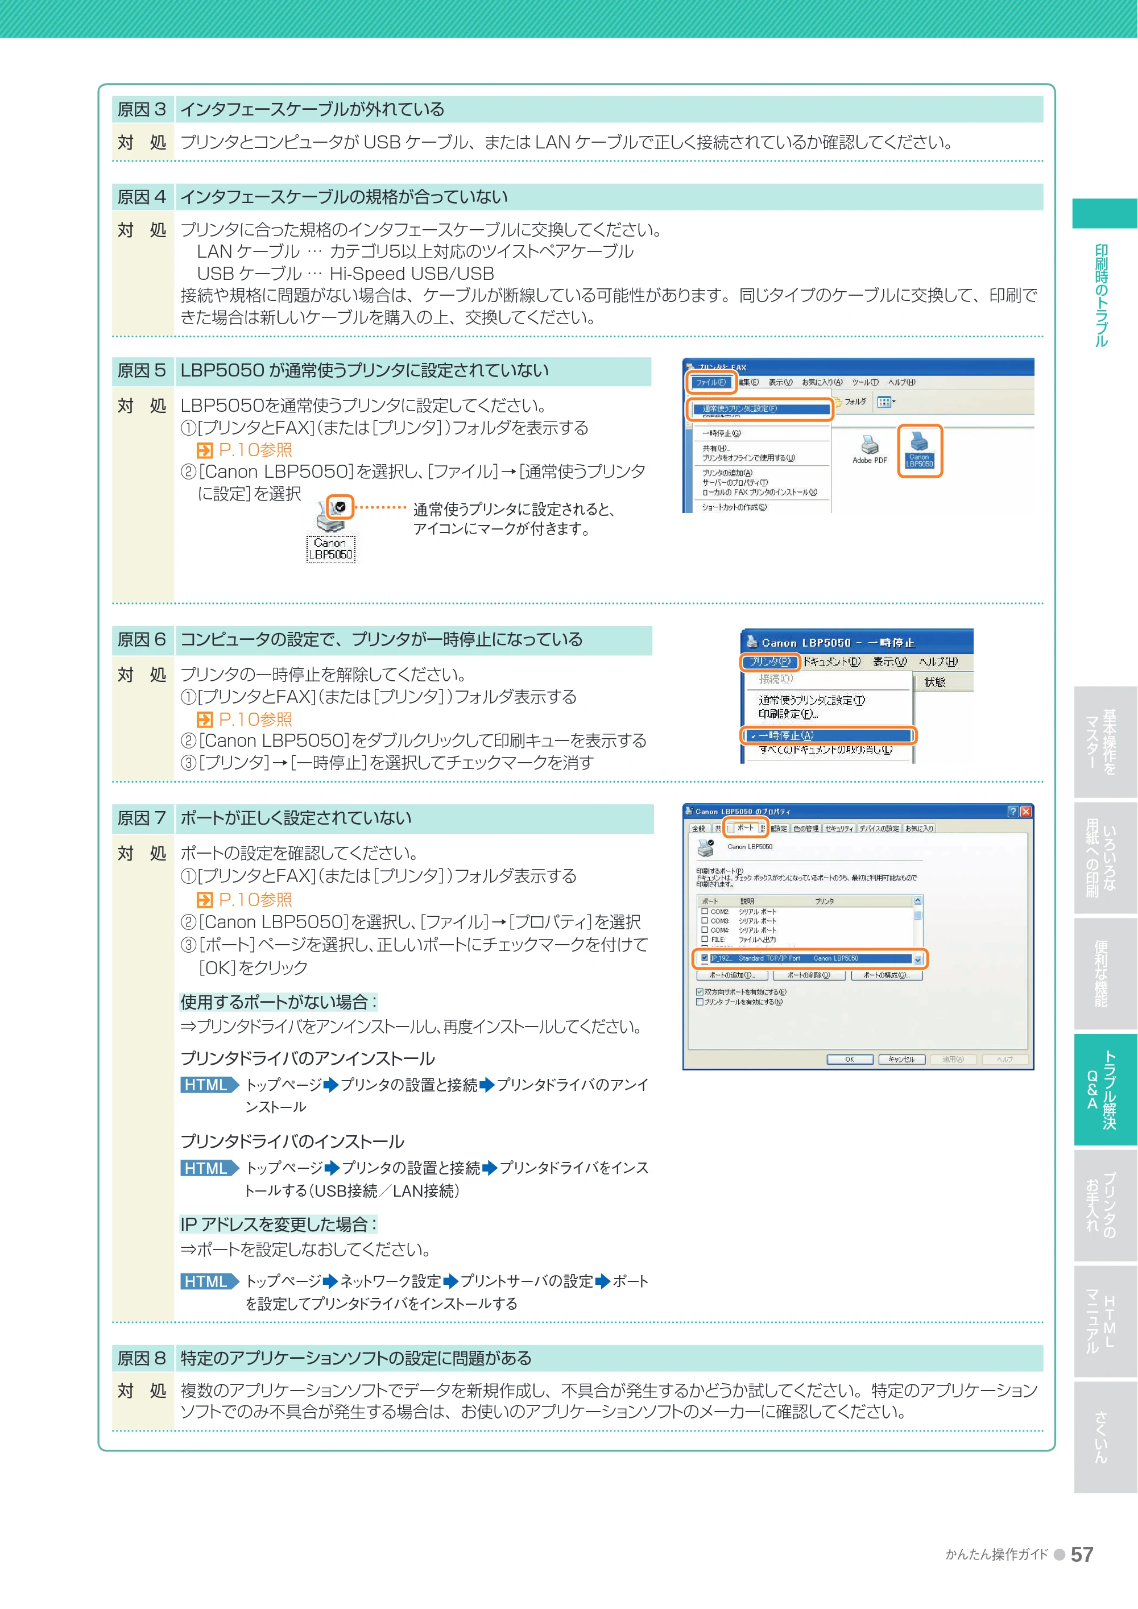
Task: Switch to the セキュリティ tab
Action: pos(839,828)
